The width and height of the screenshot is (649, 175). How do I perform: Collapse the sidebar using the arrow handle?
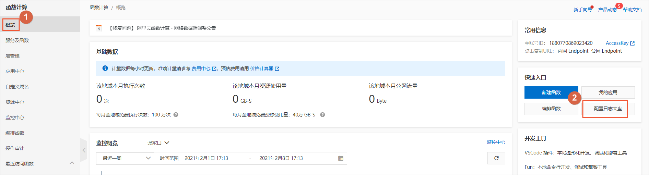coord(84,150)
